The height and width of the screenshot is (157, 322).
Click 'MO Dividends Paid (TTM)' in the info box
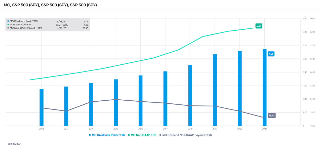click(x=24, y=21)
